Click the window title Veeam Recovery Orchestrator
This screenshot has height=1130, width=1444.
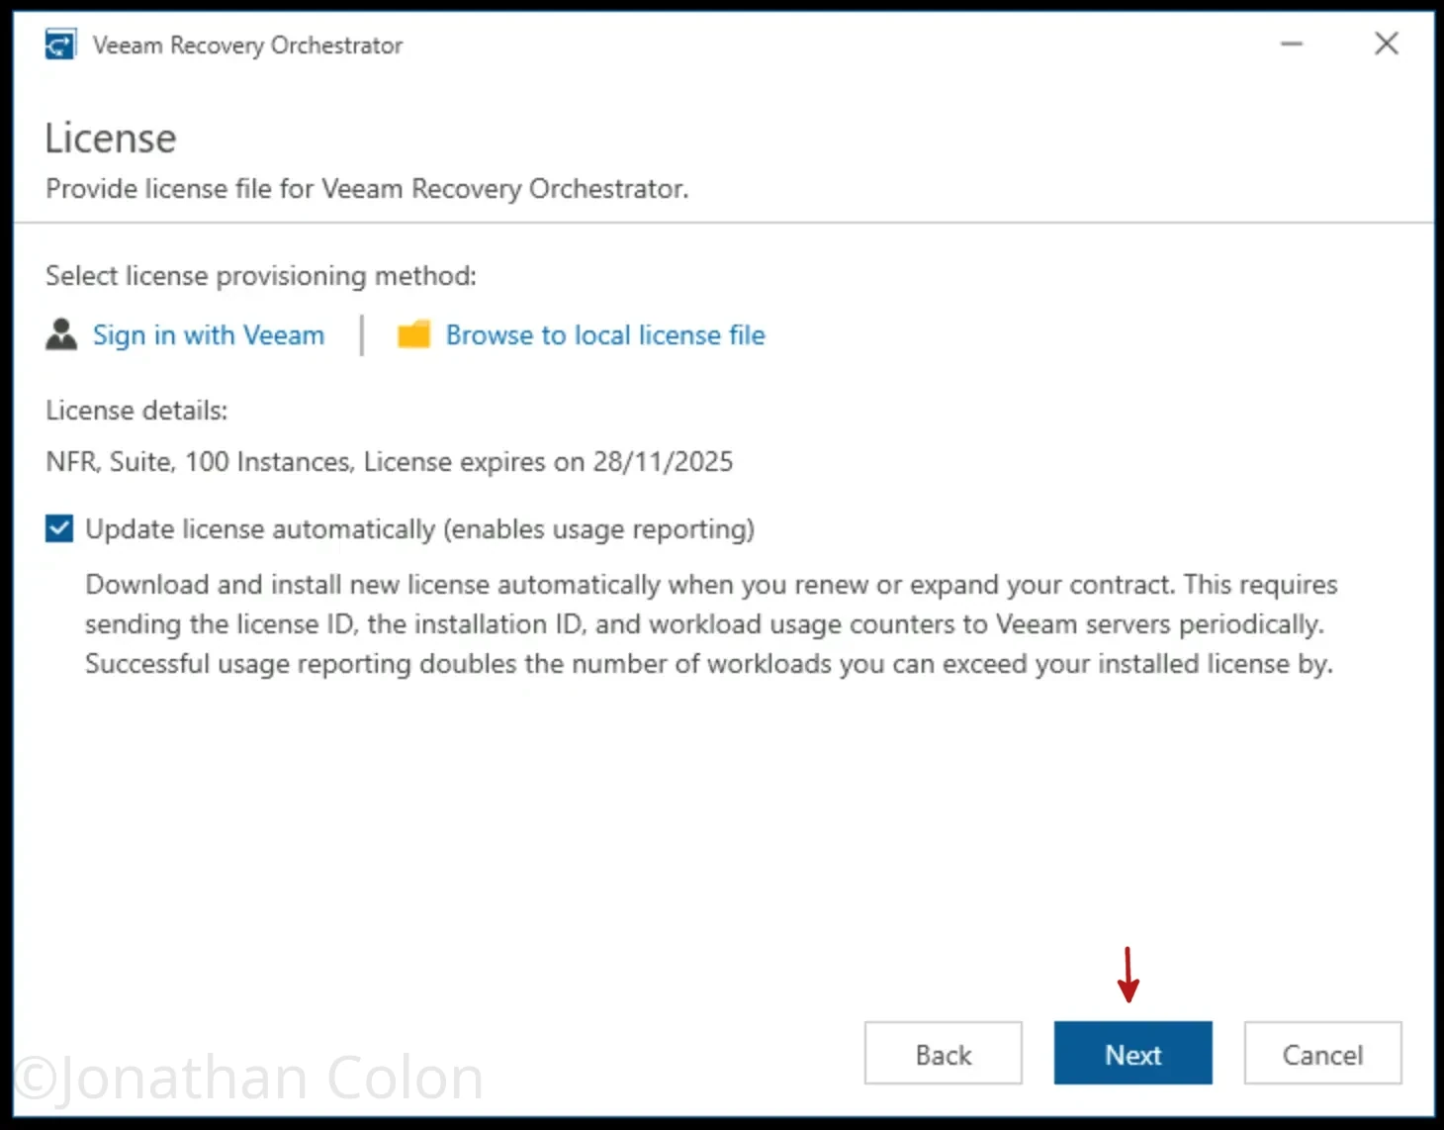247,45
